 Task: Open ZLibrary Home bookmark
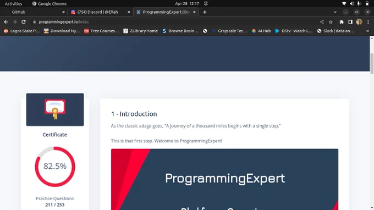141,31
